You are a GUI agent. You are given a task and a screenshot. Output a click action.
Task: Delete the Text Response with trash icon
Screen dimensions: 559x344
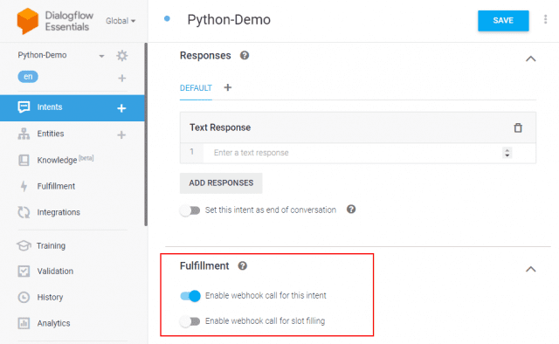click(518, 127)
